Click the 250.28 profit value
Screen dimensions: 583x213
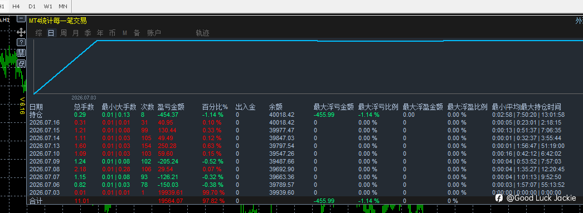point(167,146)
